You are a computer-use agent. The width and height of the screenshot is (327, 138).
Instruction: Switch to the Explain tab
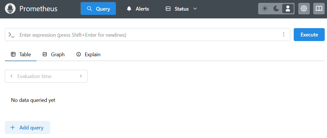pos(88,55)
